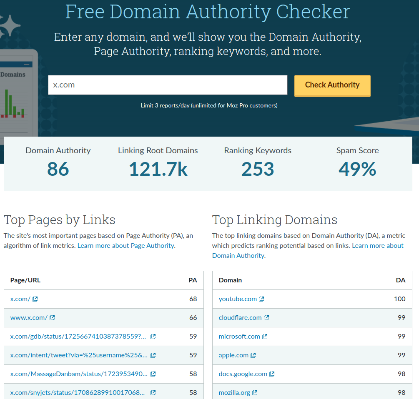Image resolution: width=419 pixels, height=399 pixels.
Task: Click external link icon in the MassageDanbam row
Action: [153, 374]
